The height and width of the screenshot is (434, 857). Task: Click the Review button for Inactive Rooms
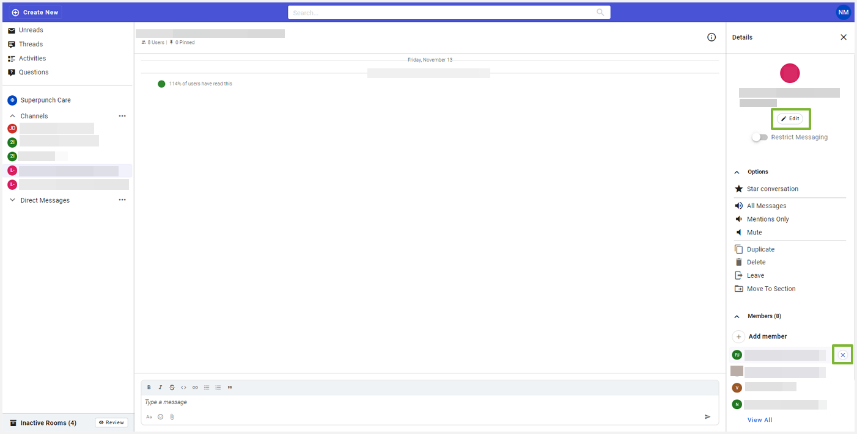(x=111, y=422)
